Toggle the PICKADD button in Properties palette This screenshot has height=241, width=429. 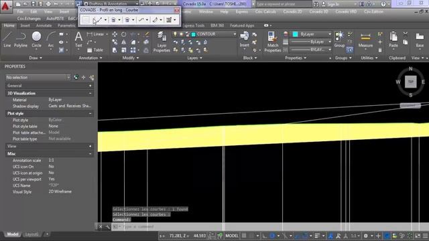[x=76, y=78]
